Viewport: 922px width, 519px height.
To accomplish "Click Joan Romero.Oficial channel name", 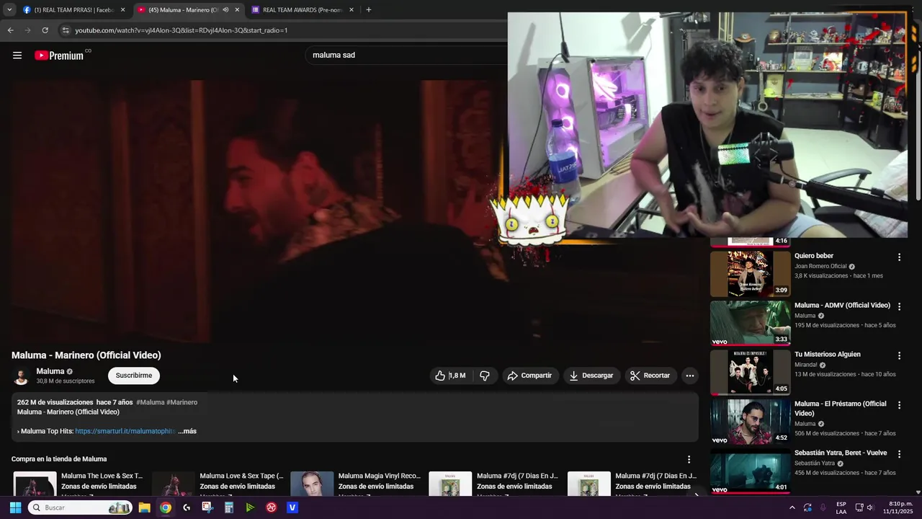I will pyautogui.click(x=820, y=267).
